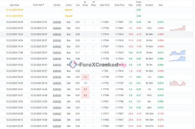The height and width of the screenshot is (129, 195).
Task: Open EURUSD link for trade opened 17:48
Action: [x=57, y=53]
